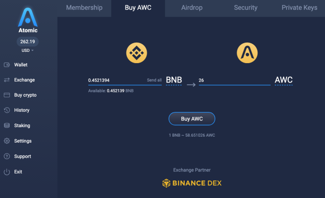Click the Send all link
The width and height of the screenshot is (325, 198).
pyautogui.click(x=154, y=80)
